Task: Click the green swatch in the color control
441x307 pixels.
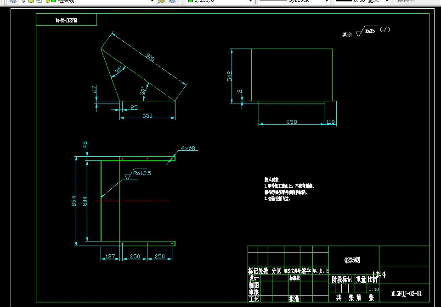Action: (190, 1)
